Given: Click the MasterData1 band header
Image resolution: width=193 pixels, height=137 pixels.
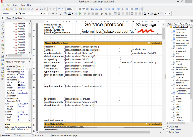Looking at the screenshot, I should click(103, 43).
